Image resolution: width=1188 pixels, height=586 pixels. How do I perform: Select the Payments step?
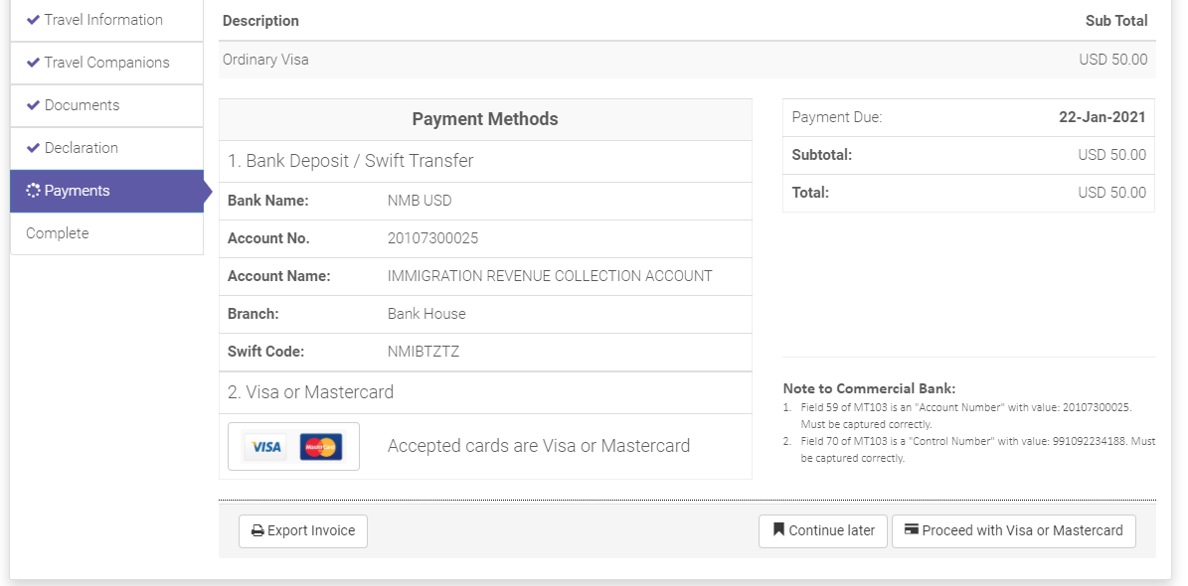point(106,191)
